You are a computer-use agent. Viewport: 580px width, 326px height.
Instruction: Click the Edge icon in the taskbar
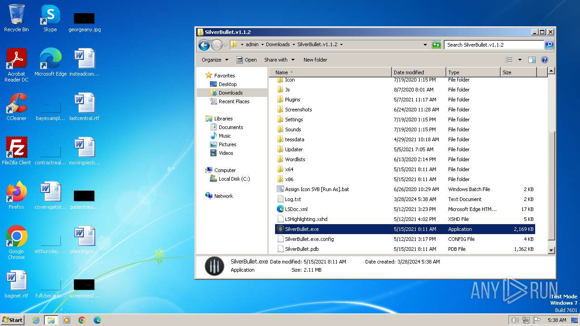coord(97,320)
